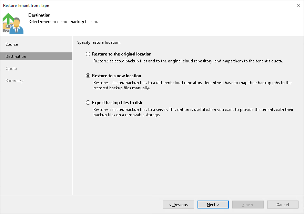This screenshot has width=304, height=214.
Task: Choose the Export backup files to disk option
Action: point(88,102)
